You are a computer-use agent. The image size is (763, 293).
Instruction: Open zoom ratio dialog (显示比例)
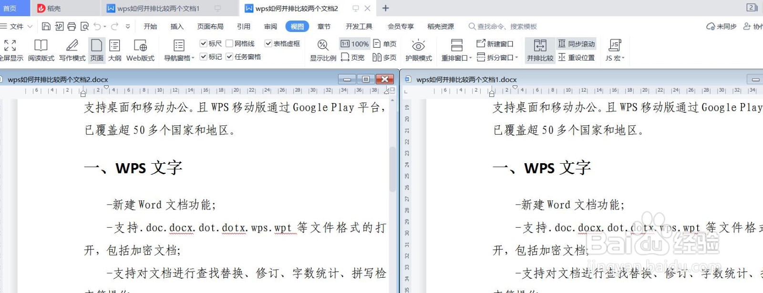point(323,51)
